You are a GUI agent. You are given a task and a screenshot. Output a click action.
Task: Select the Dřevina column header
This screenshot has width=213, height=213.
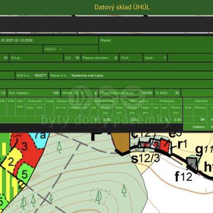(200, 108)
